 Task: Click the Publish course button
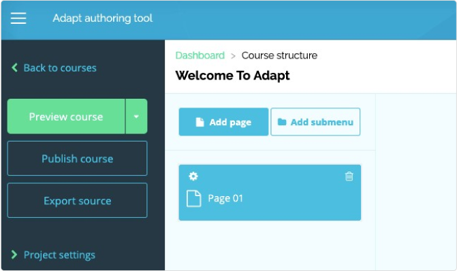tap(77, 159)
